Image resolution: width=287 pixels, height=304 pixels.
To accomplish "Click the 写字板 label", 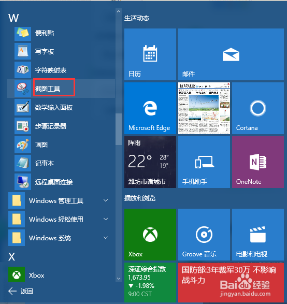I will 45,51.
